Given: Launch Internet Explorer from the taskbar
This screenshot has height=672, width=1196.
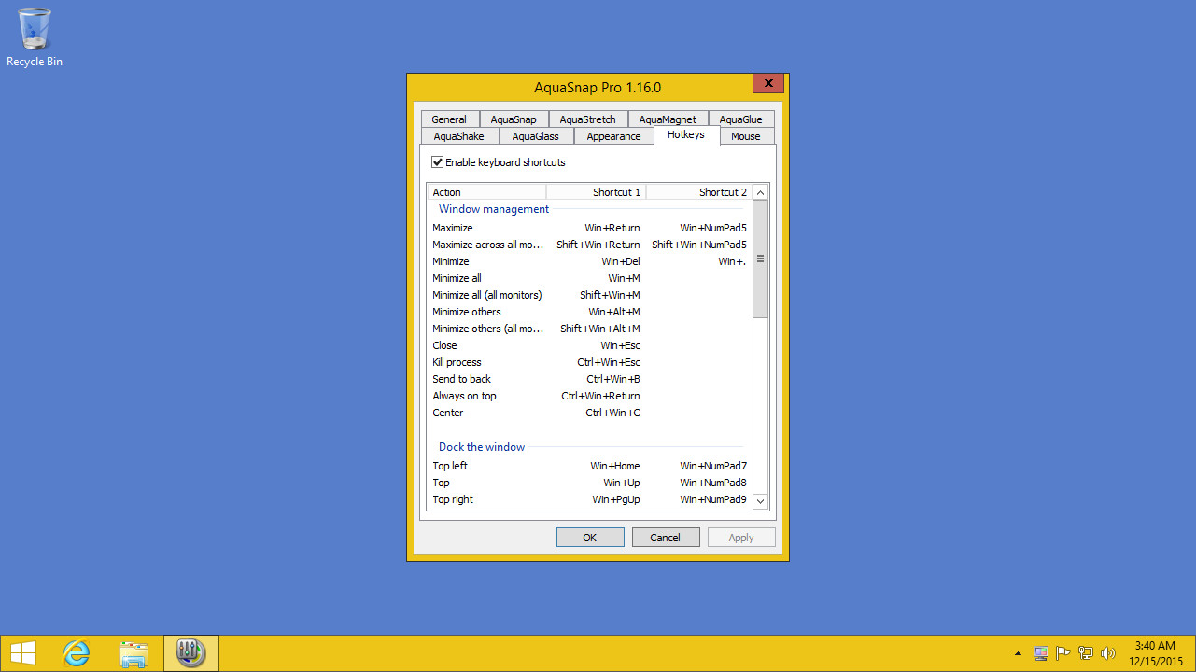Looking at the screenshot, I should coord(76,652).
